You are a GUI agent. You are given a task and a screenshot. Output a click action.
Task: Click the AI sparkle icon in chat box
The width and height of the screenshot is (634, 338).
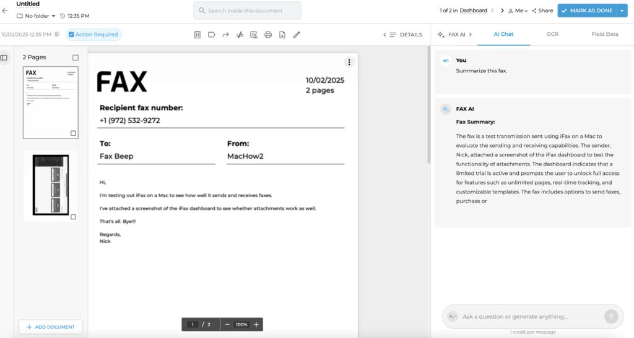click(453, 316)
